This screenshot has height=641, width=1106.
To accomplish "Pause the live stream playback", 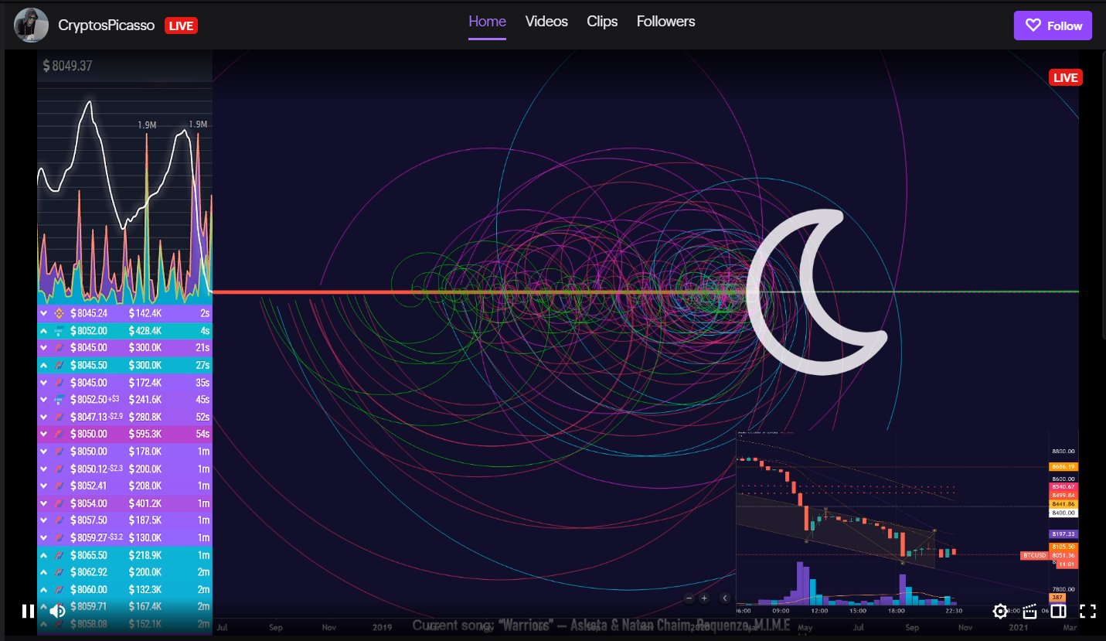I will coord(28,611).
